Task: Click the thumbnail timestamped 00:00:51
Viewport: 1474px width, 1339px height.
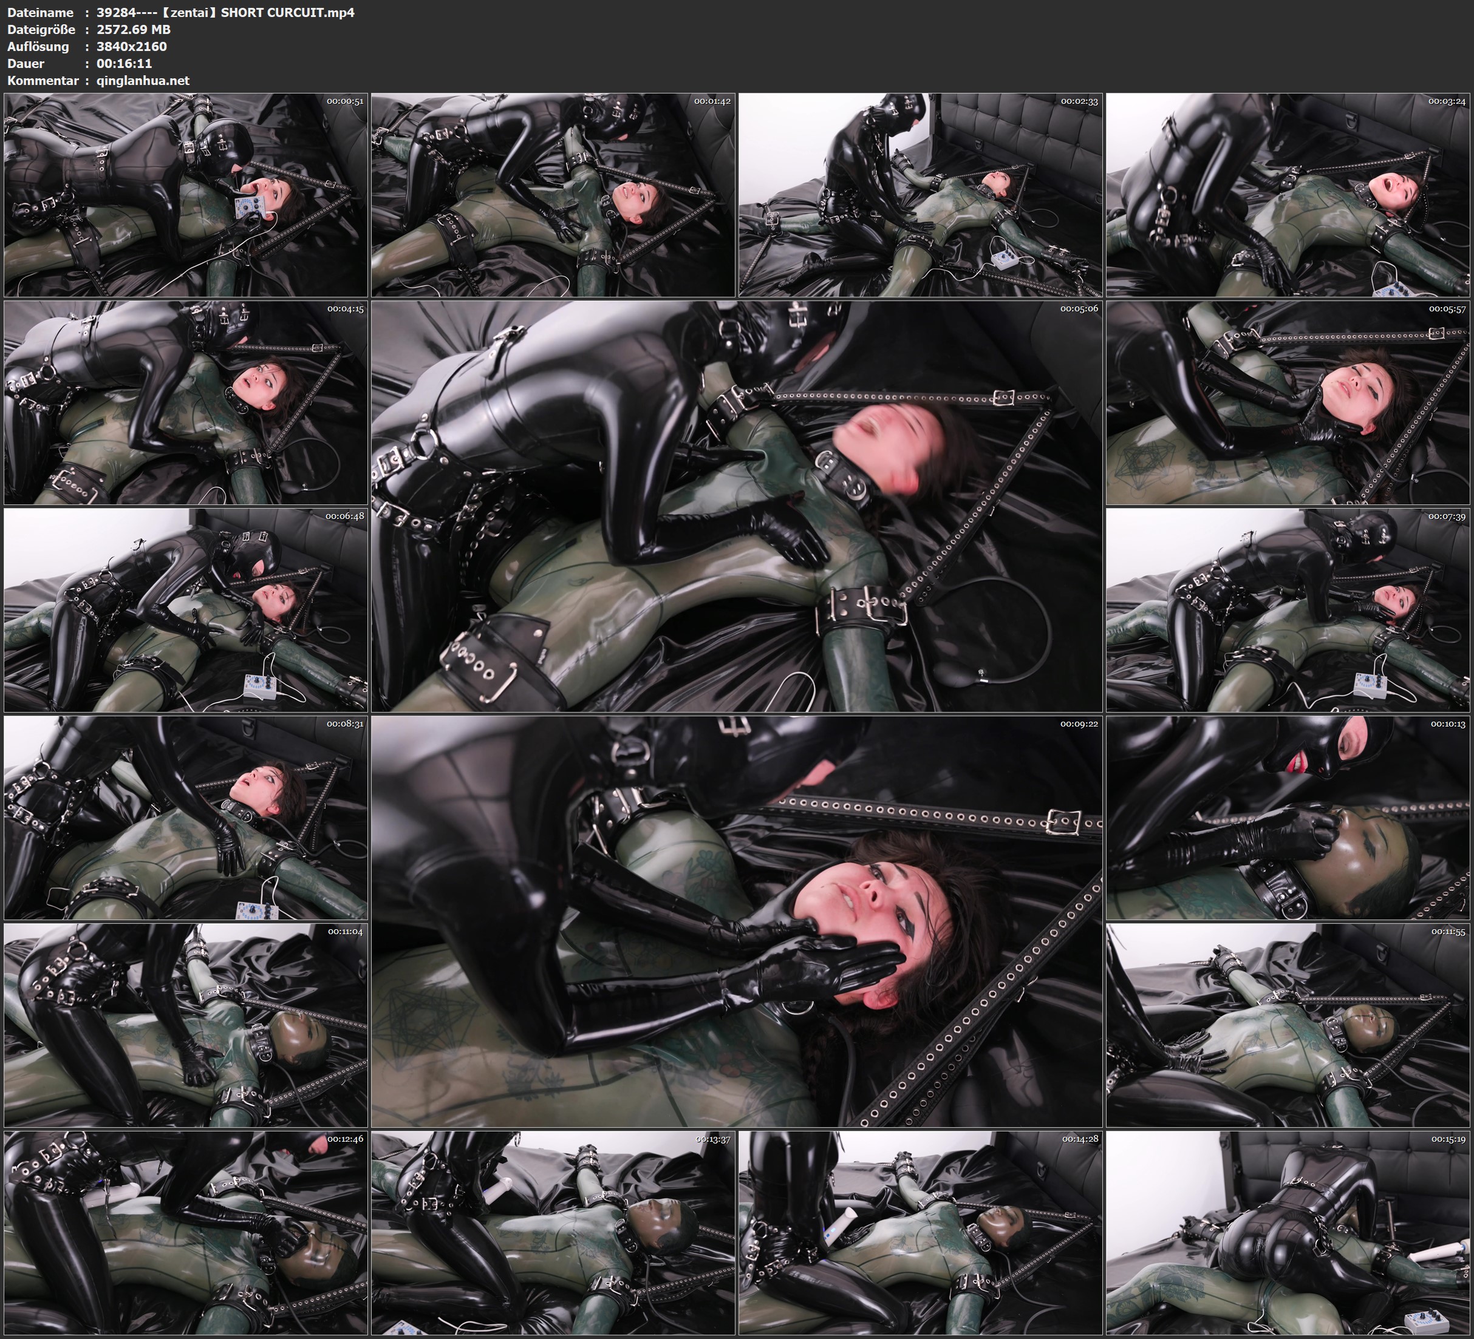Action: tap(185, 194)
